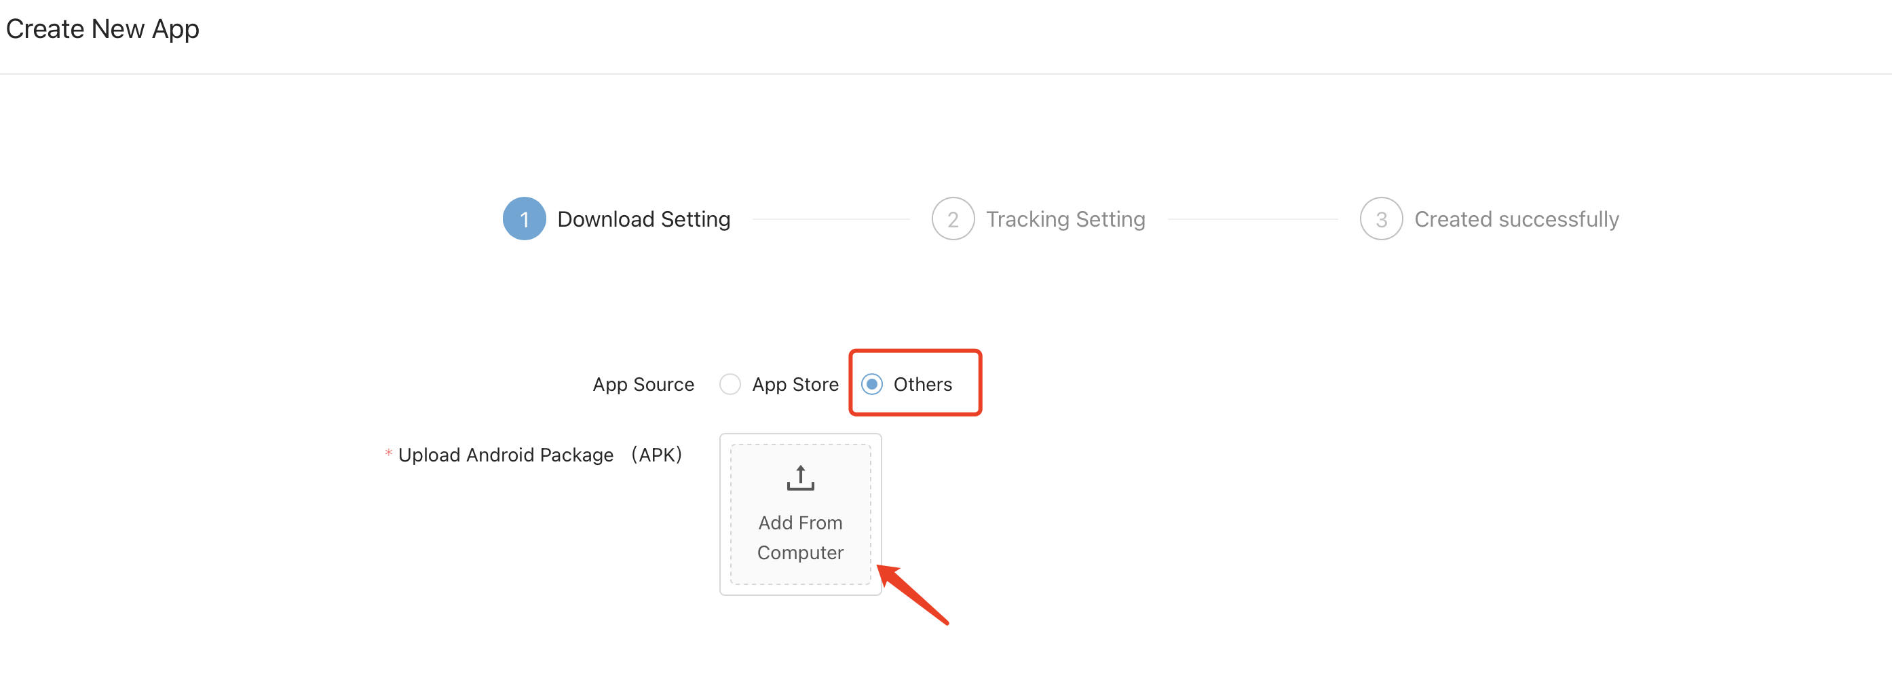The height and width of the screenshot is (680, 1892).
Task: Click the upload arrow icon
Action: [x=800, y=477]
